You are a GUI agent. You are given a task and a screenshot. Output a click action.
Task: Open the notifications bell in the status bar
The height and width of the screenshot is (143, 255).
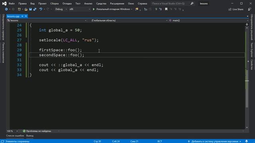click(x=247, y=141)
